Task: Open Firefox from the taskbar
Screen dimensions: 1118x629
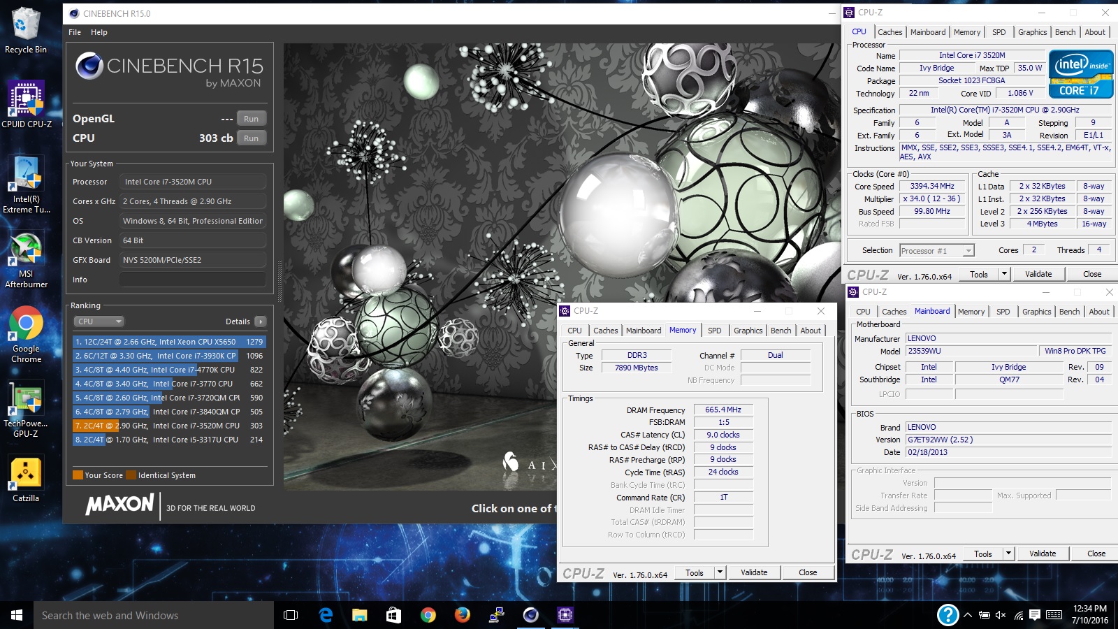Action: (463, 615)
